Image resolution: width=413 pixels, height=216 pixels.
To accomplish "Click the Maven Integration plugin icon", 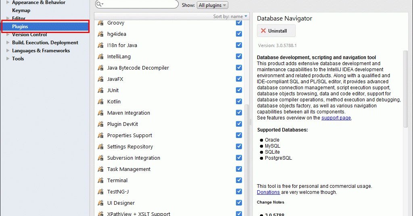I will [100, 113].
